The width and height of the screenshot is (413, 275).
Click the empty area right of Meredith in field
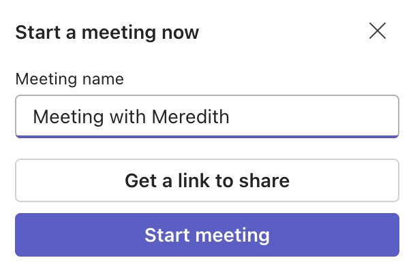click(313, 116)
